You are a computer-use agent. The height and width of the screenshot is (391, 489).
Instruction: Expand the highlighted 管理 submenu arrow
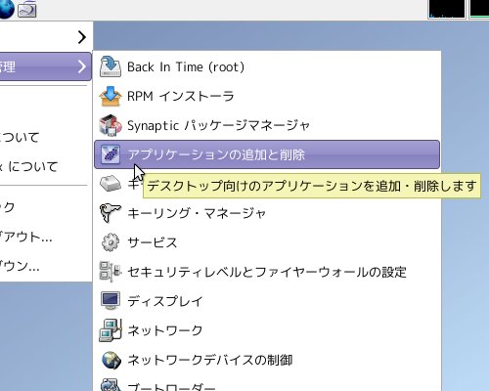pyautogui.click(x=82, y=66)
